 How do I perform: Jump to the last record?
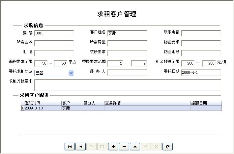[x=102, y=146]
